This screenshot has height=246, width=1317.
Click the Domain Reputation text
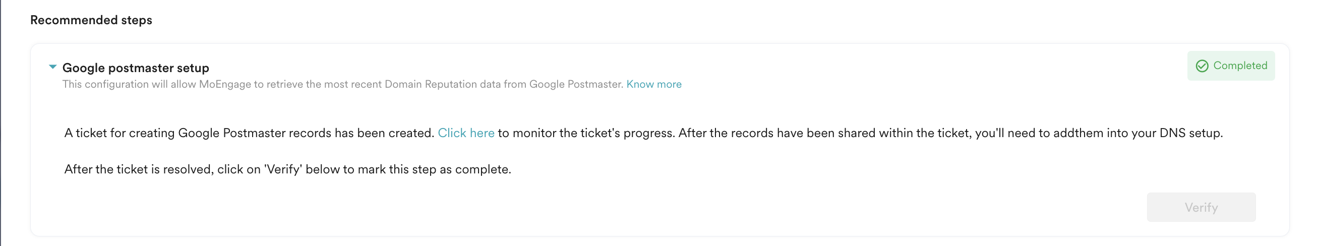point(431,84)
